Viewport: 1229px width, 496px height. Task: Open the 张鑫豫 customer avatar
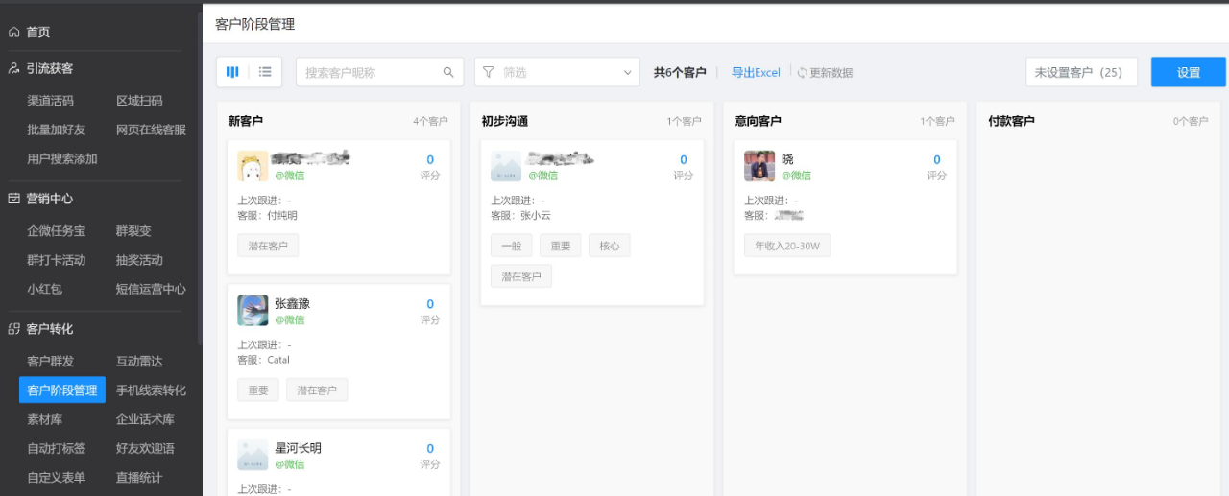click(253, 310)
